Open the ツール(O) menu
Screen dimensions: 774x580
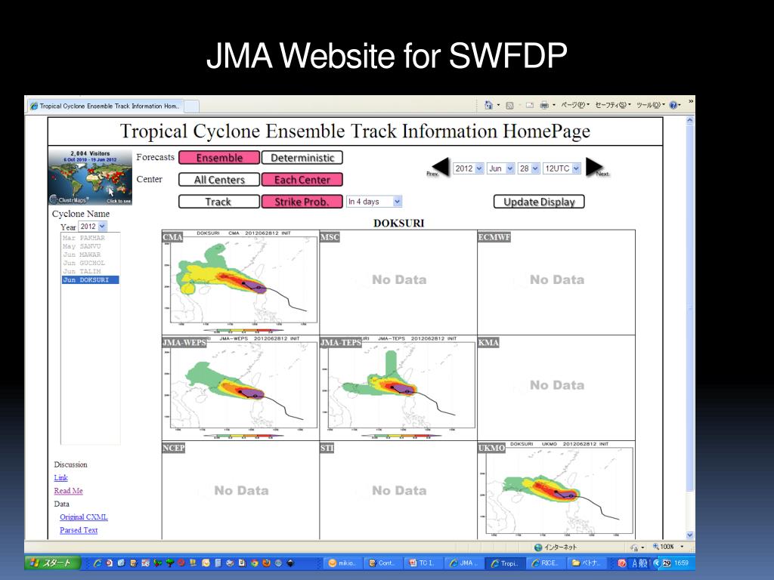click(650, 105)
